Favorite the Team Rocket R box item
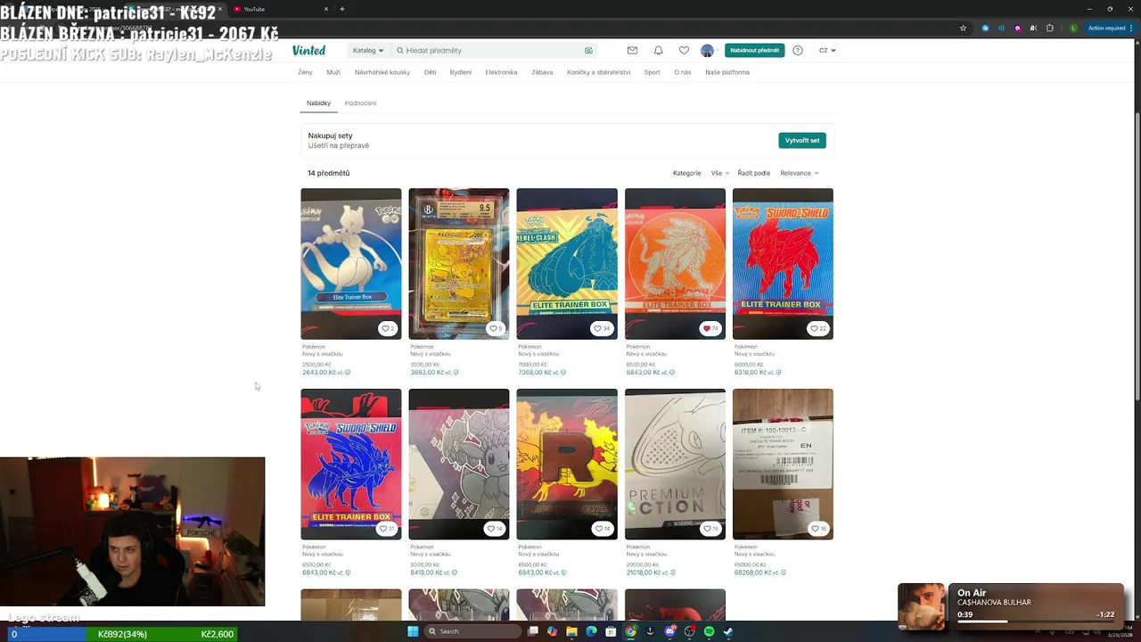Image resolution: width=1141 pixels, height=642 pixels. point(603,529)
